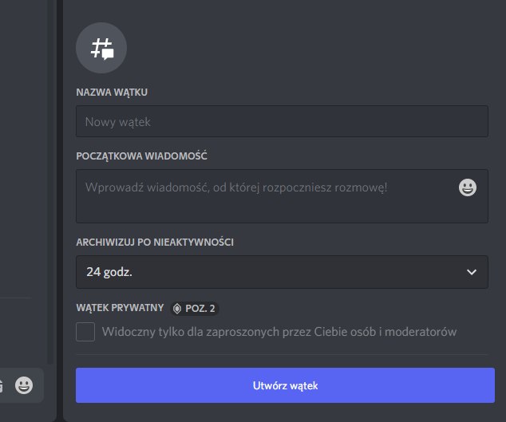Screen dimensions: 506x422
Task: Click the 'WĄTEK PRYWATNY' heading
Action: (x=120, y=308)
